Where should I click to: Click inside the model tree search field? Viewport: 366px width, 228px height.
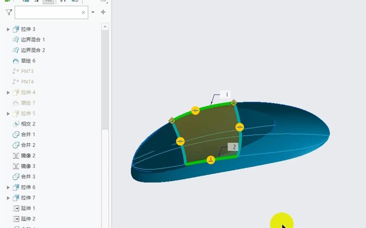coord(47,12)
